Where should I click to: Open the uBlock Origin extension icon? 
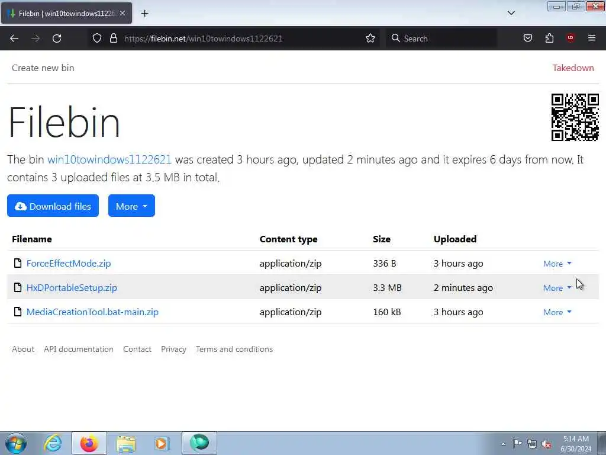[570, 38]
